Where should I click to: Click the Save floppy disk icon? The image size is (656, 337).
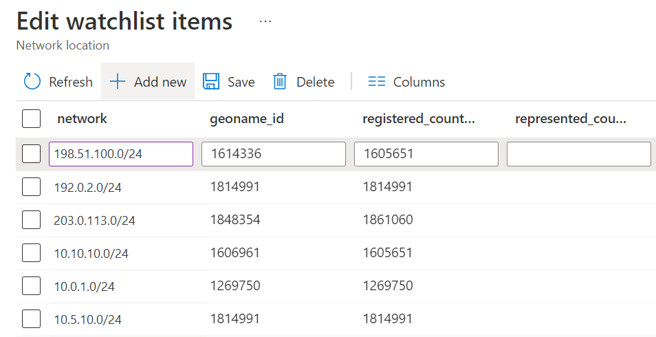[211, 82]
